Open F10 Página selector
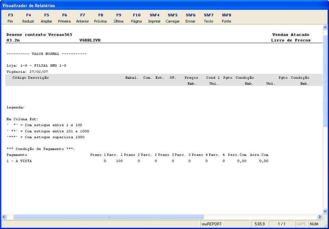The image size is (329, 229). pos(137,18)
